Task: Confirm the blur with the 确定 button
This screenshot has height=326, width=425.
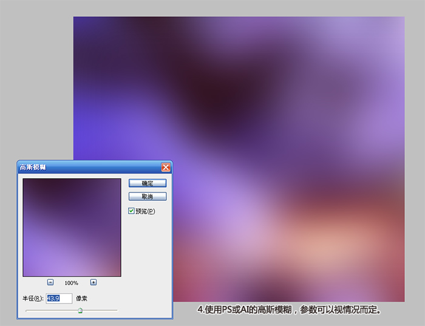Action: pyautogui.click(x=147, y=183)
